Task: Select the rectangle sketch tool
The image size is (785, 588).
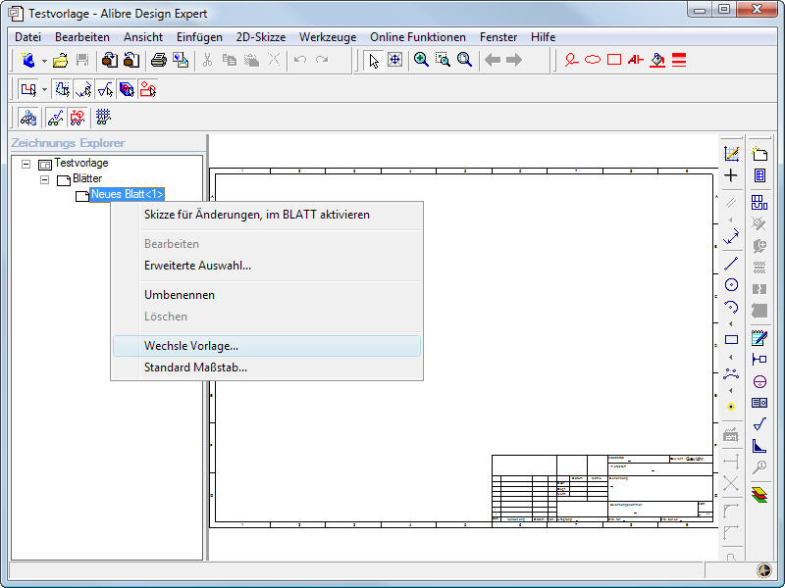Action: 731,339
